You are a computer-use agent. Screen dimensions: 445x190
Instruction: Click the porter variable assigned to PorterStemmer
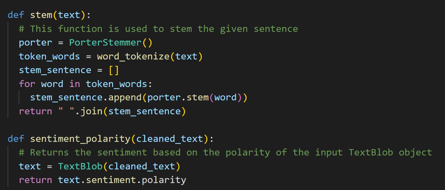click(35, 43)
